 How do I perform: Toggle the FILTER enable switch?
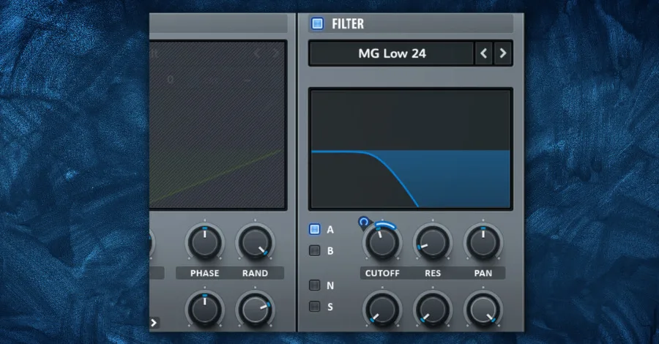click(x=317, y=23)
